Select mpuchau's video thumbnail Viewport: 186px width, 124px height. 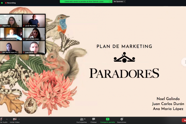(11, 21)
